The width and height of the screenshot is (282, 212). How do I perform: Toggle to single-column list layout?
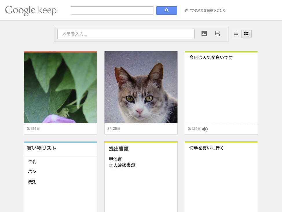tap(236, 33)
